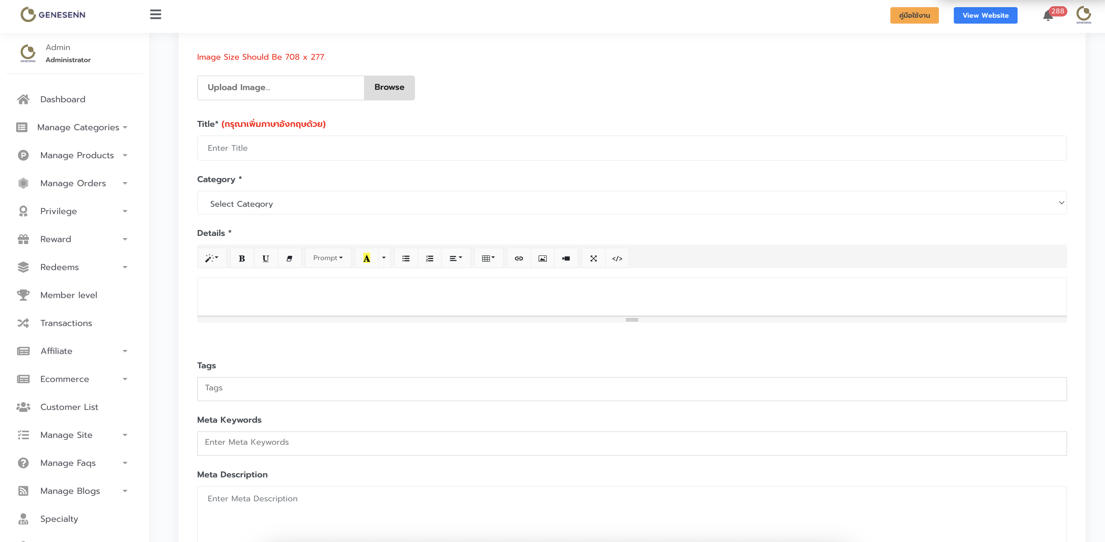Insert a link using the chain icon
The image size is (1105, 542).
pos(519,258)
